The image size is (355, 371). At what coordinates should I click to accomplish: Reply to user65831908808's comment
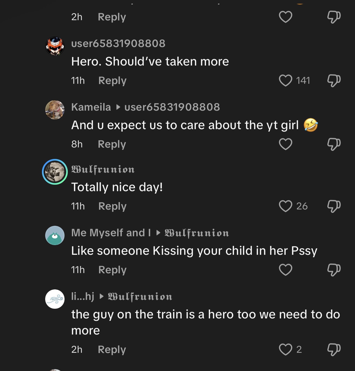pyautogui.click(x=112, y=81)
